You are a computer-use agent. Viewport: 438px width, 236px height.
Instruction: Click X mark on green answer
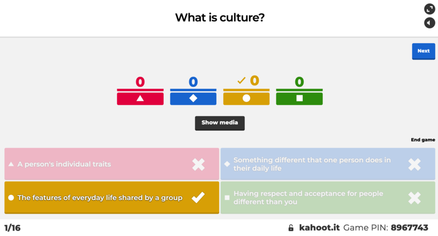tap(414, 198)
